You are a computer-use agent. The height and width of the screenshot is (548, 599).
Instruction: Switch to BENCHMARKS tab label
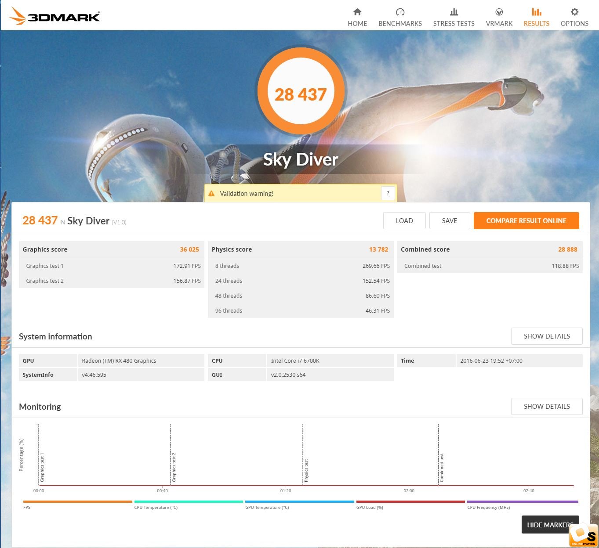click(x=400, y=24)
